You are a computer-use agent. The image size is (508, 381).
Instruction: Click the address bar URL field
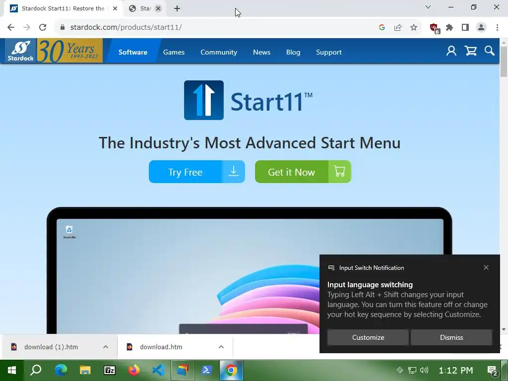(214, 27)
